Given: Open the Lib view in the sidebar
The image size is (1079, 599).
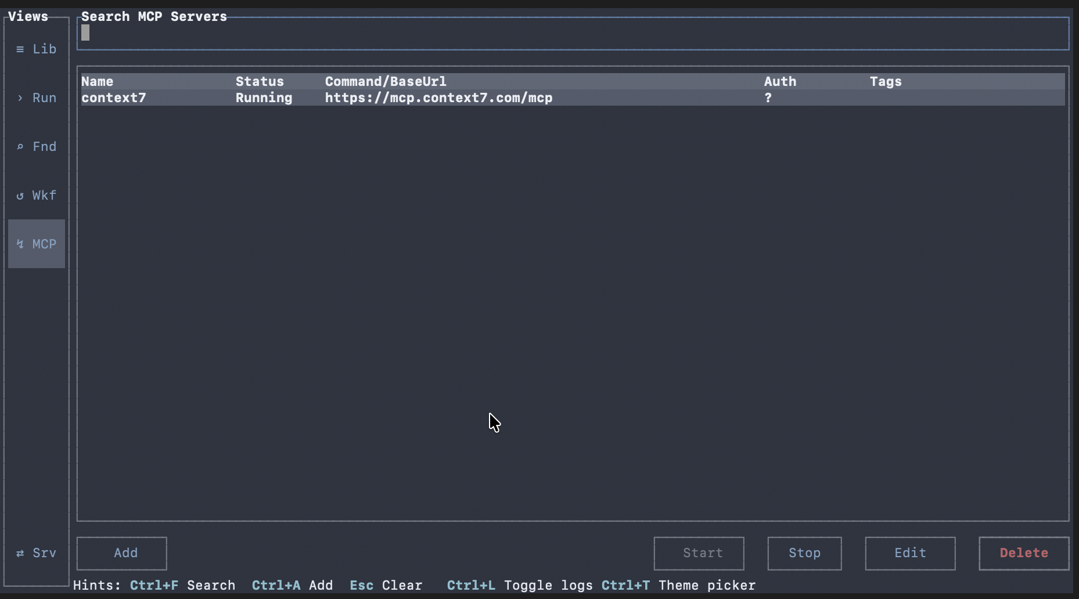Looking at the screenshot, I should tap(36, 49).
